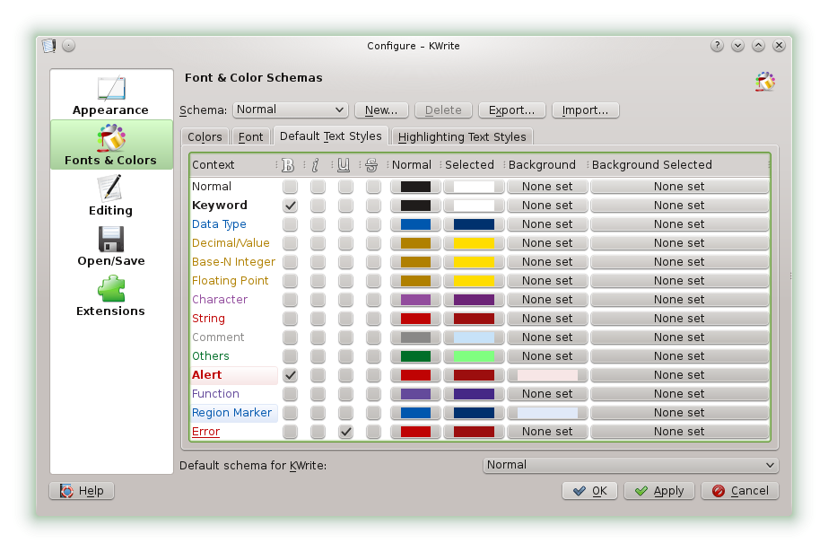Select the Base-N Integer context row
828x552 pixels.
pyautogui.click(x=234, y=262)
